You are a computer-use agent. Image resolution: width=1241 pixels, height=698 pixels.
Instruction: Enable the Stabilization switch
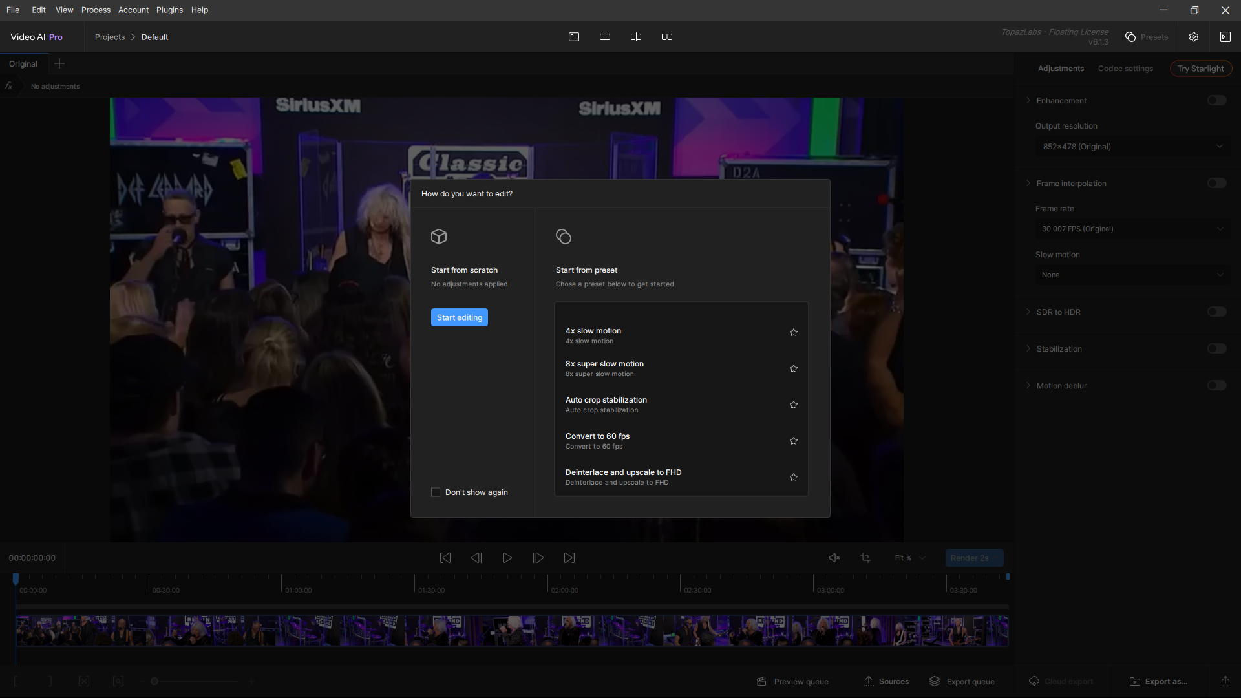click(1216, 348)
